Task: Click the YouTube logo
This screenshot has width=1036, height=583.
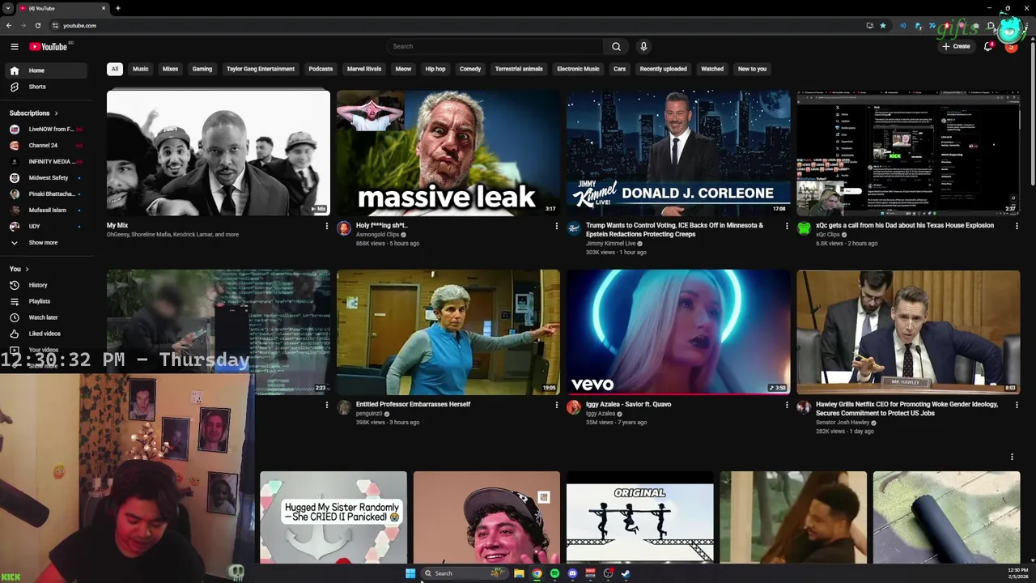Action: (x=49, y=47)
